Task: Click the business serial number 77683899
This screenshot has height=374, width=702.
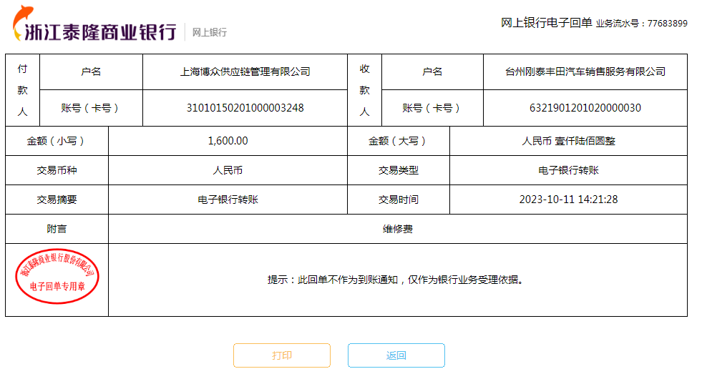Action: click(667, 24)
